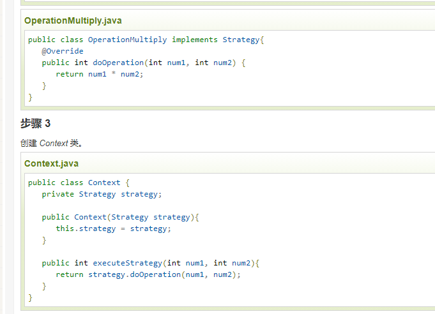Click the 'implements' keyword in class declaration

tap(195, 40)
